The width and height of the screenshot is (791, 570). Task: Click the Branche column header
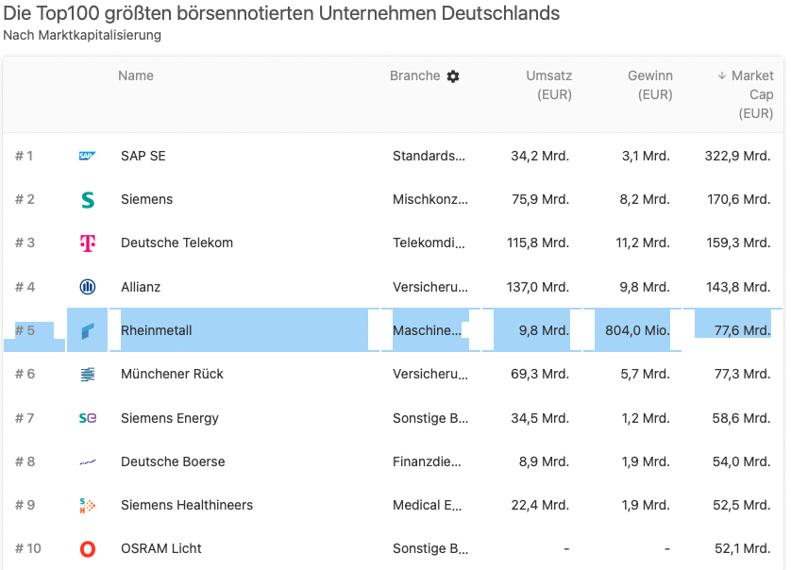click(x=414, y=75)
